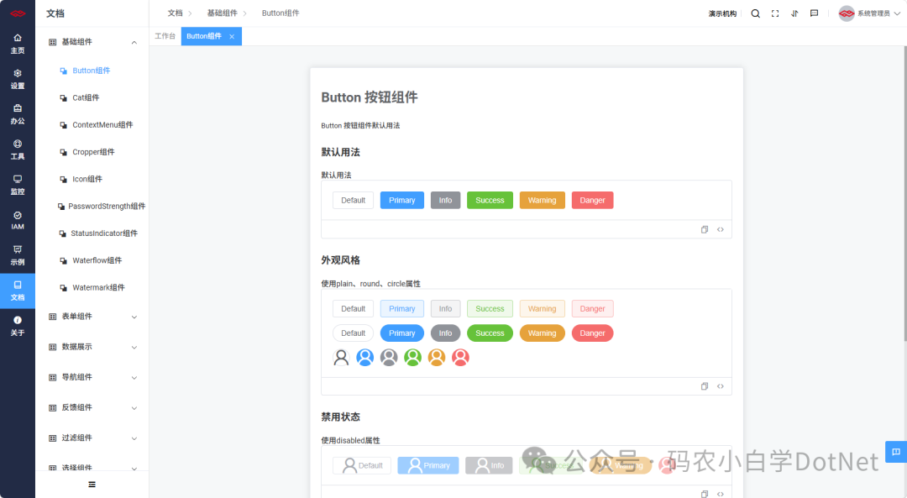
Task: Expand the 过滤组件 menu group
Action: pyautogui.click(x=92, y=438)
